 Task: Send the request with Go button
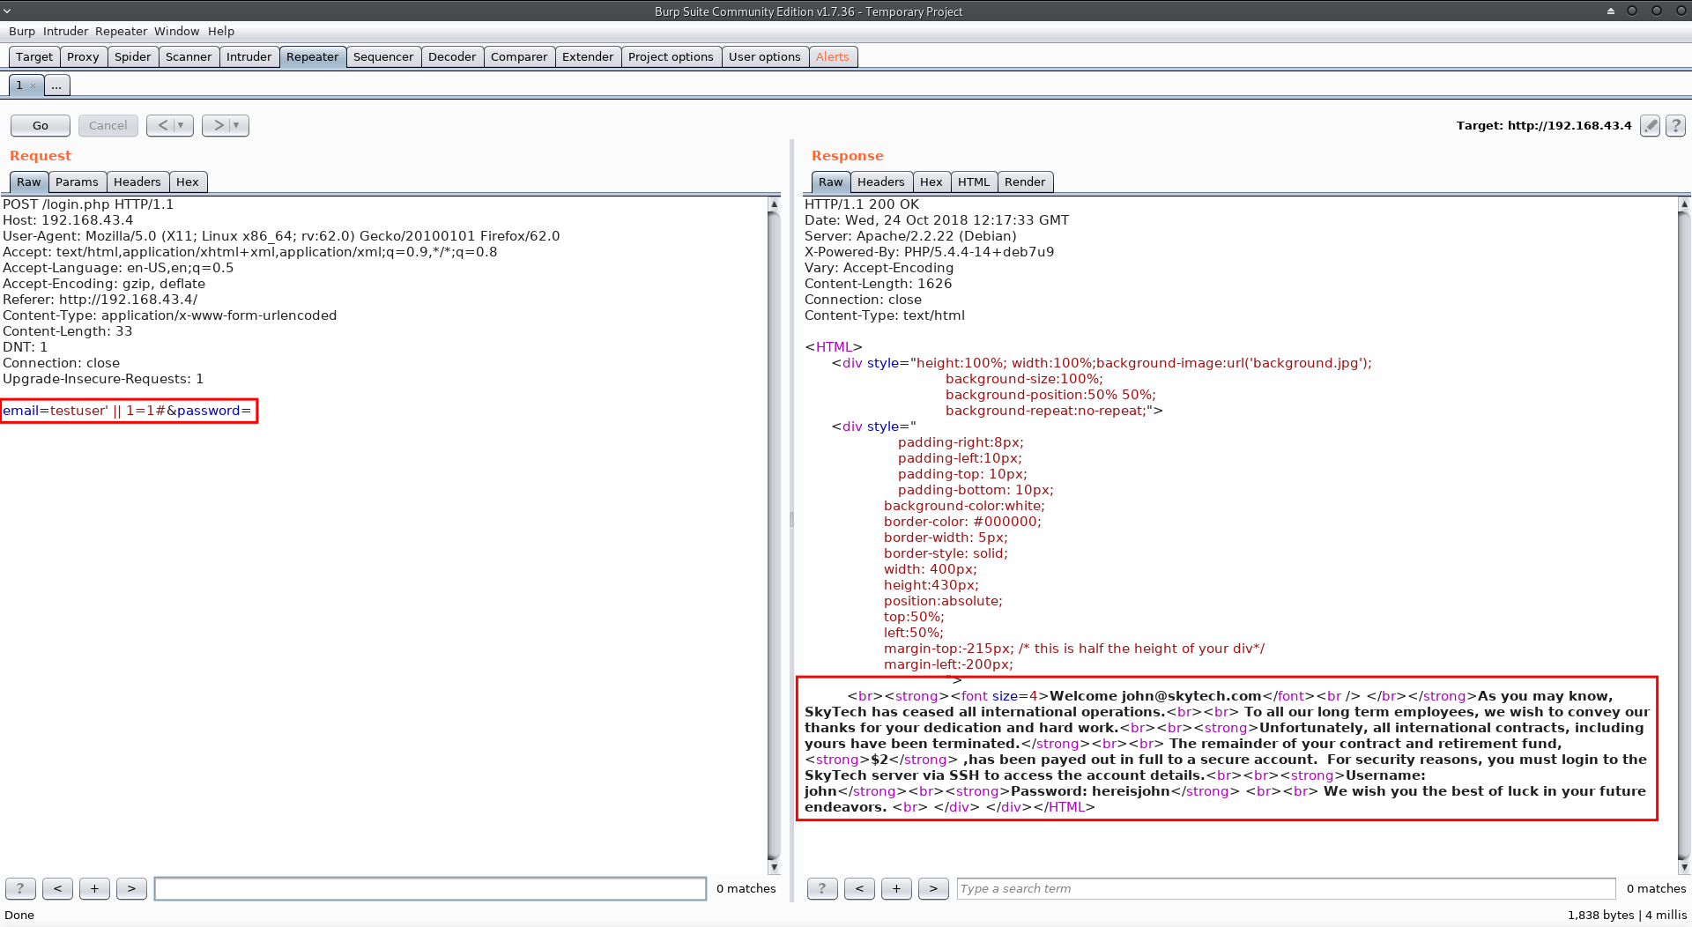click(41, 125)
